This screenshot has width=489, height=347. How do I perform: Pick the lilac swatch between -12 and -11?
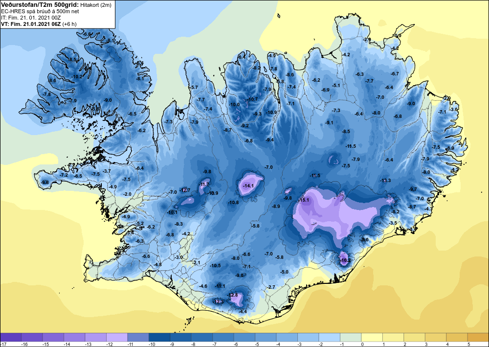(117, 337)
